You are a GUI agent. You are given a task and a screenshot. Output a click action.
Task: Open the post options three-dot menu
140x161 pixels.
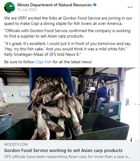(130, 7)
